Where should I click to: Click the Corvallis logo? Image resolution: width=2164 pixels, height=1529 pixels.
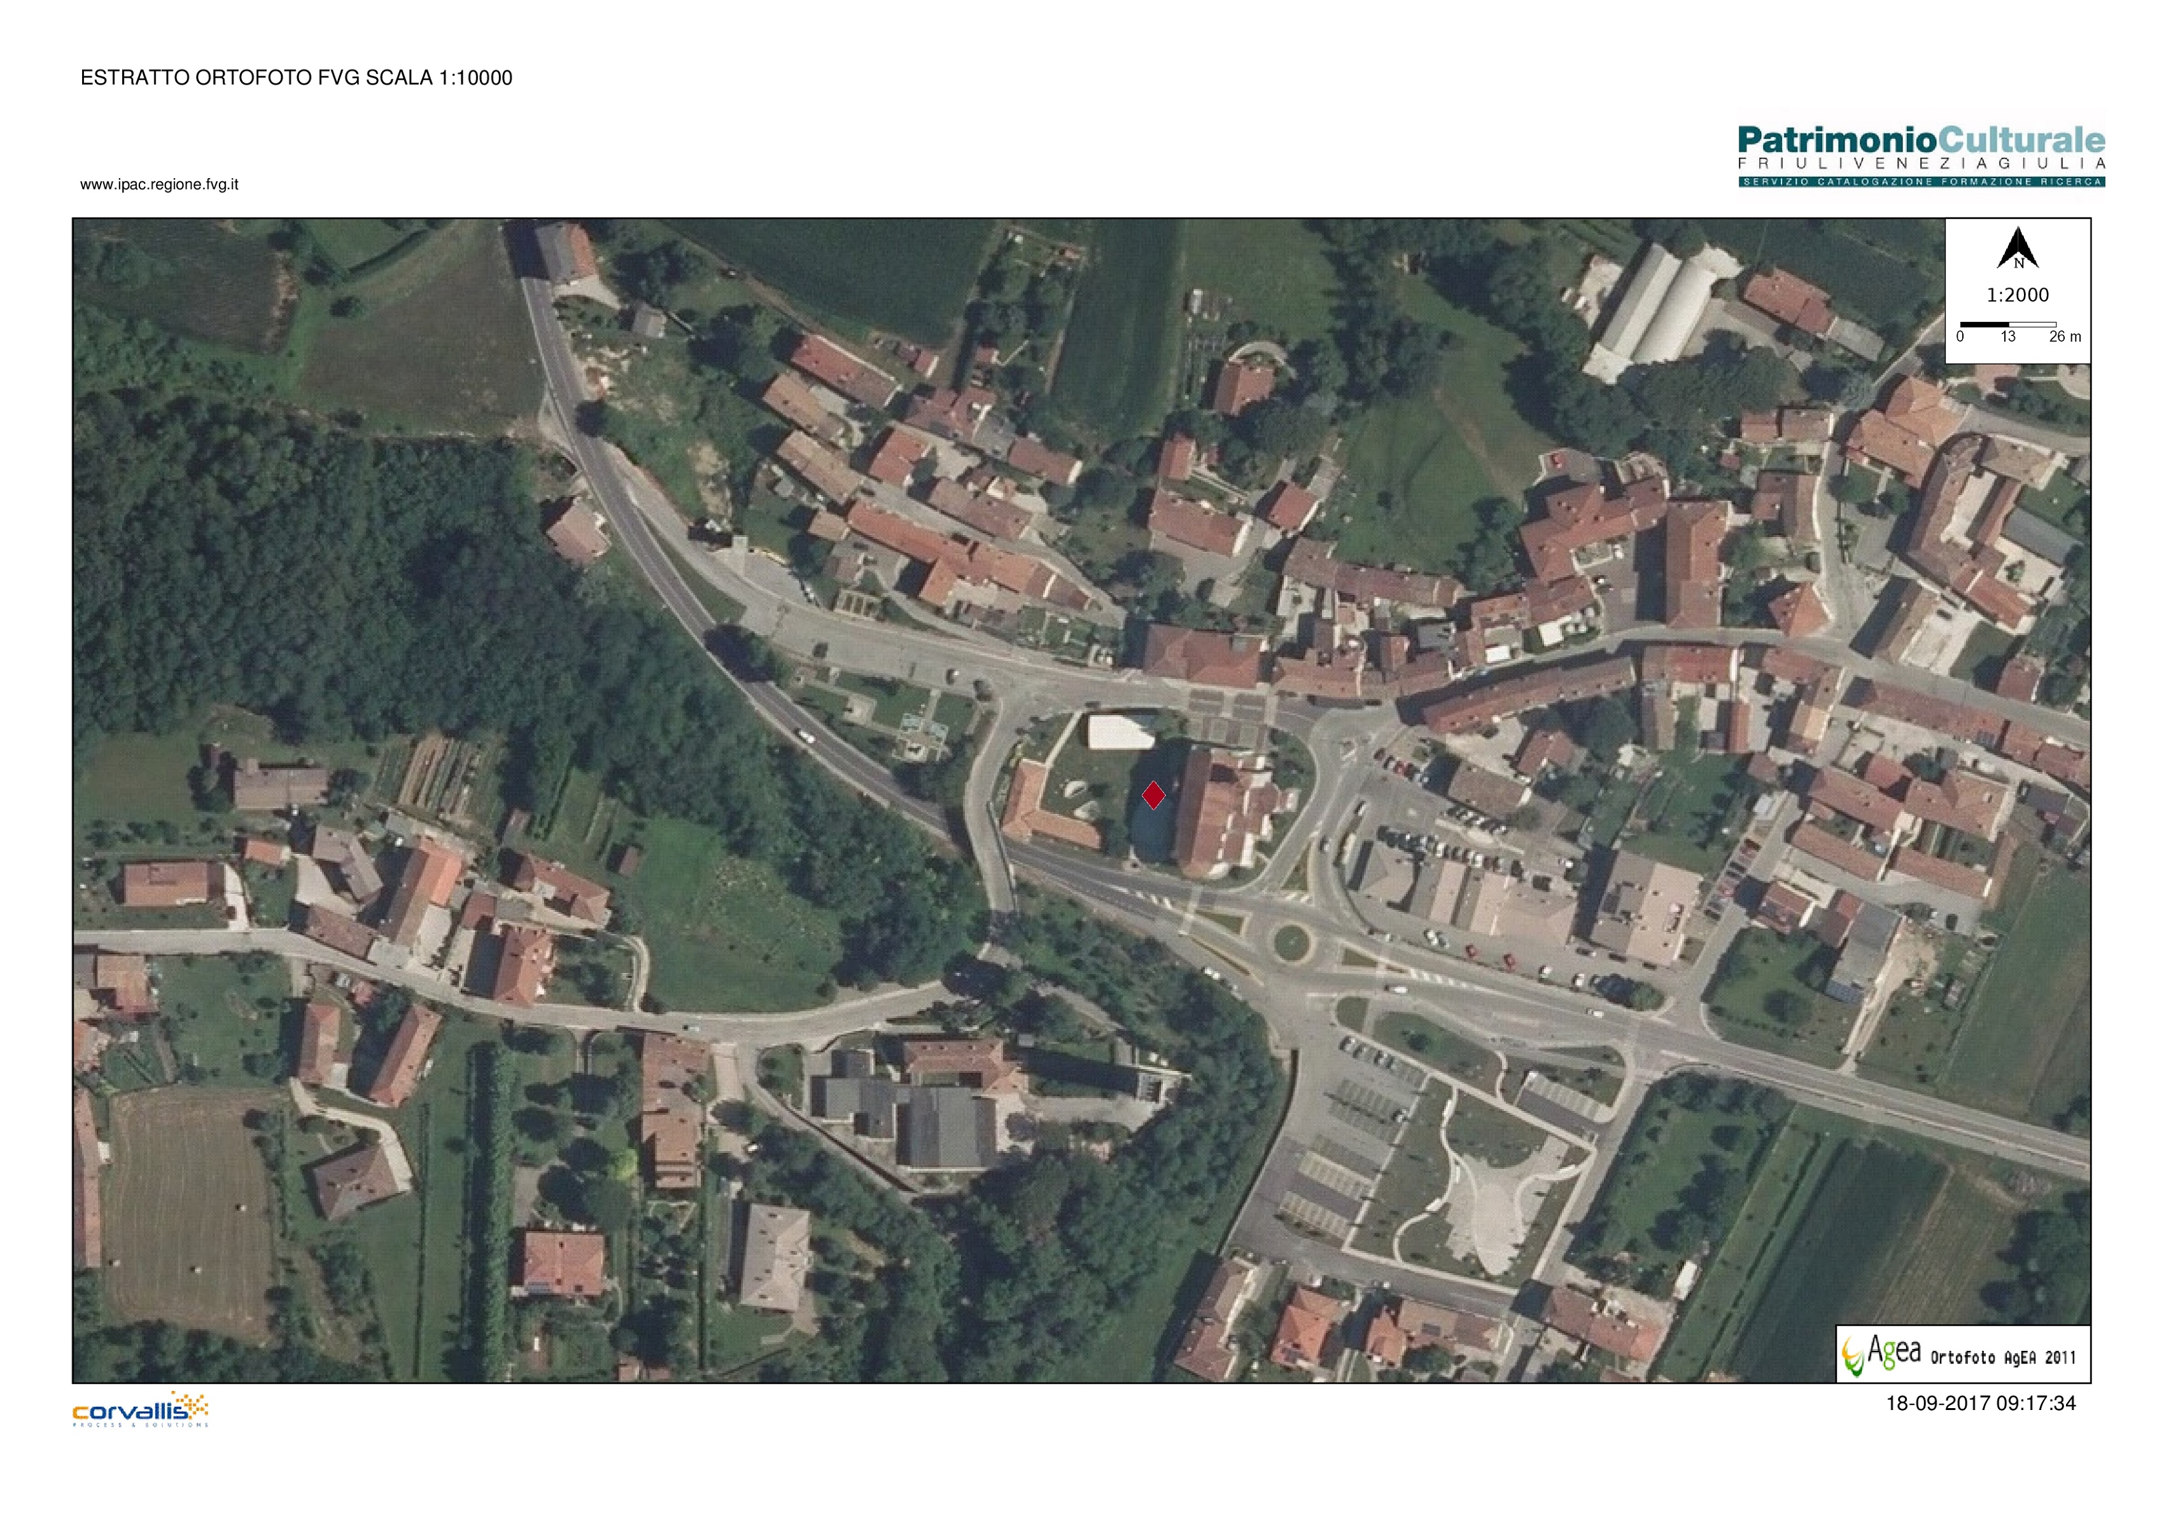coord(141,1409)
